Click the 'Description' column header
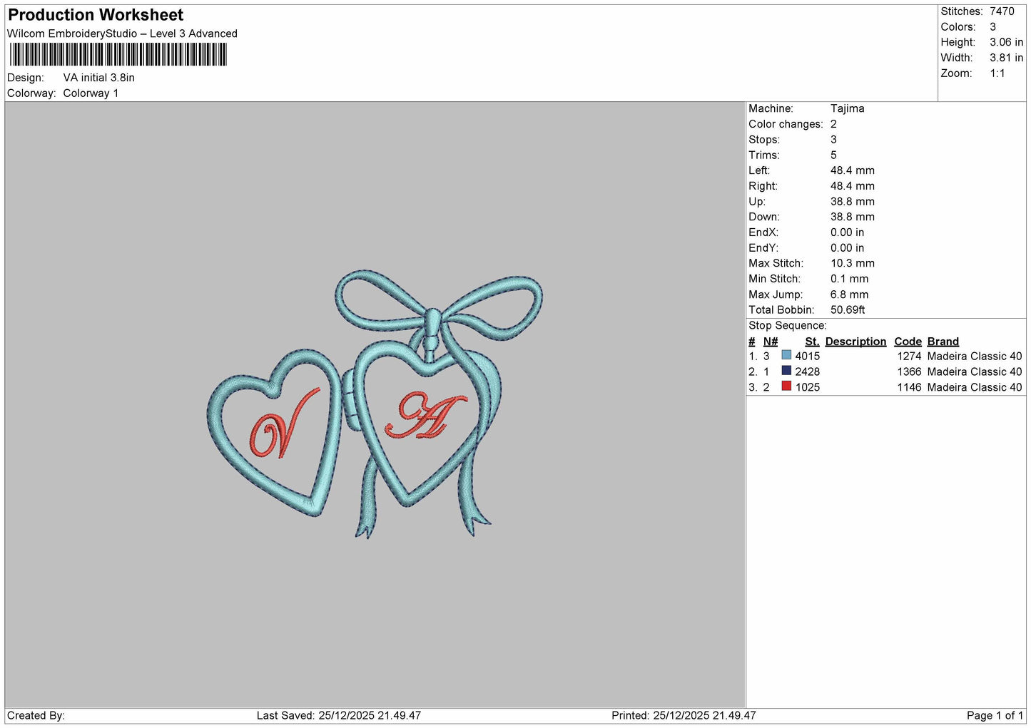The image size is (1031, 728). coord(855,342)
